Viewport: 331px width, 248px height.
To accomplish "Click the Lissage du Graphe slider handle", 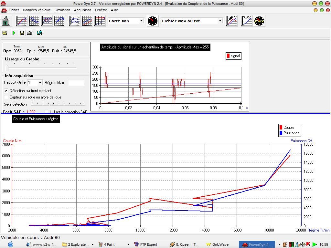I will coord(7,67).
